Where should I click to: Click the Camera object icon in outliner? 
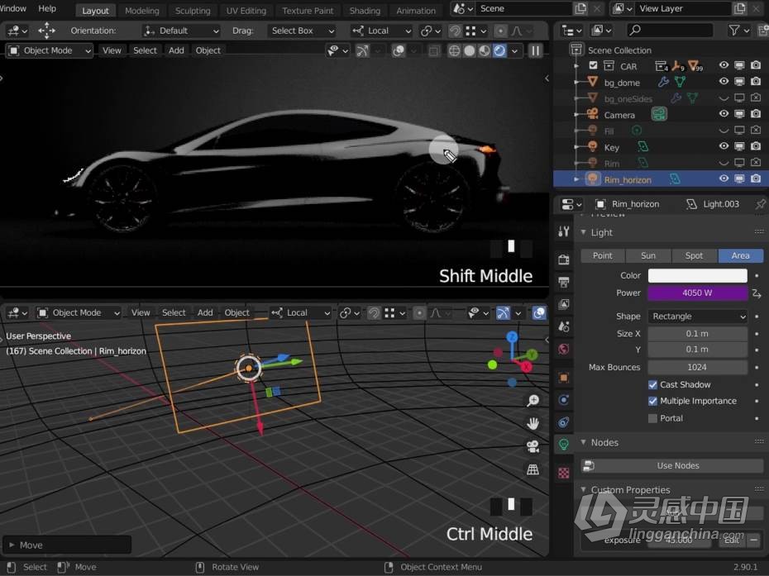tap(592, 114)
